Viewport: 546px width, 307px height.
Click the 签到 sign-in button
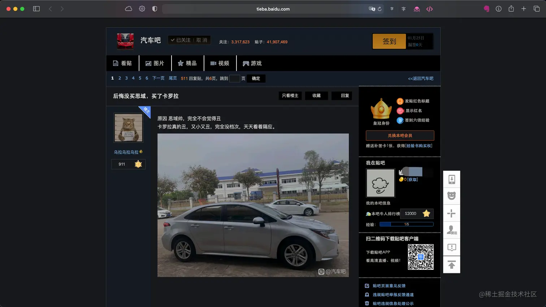pos(389,41)
